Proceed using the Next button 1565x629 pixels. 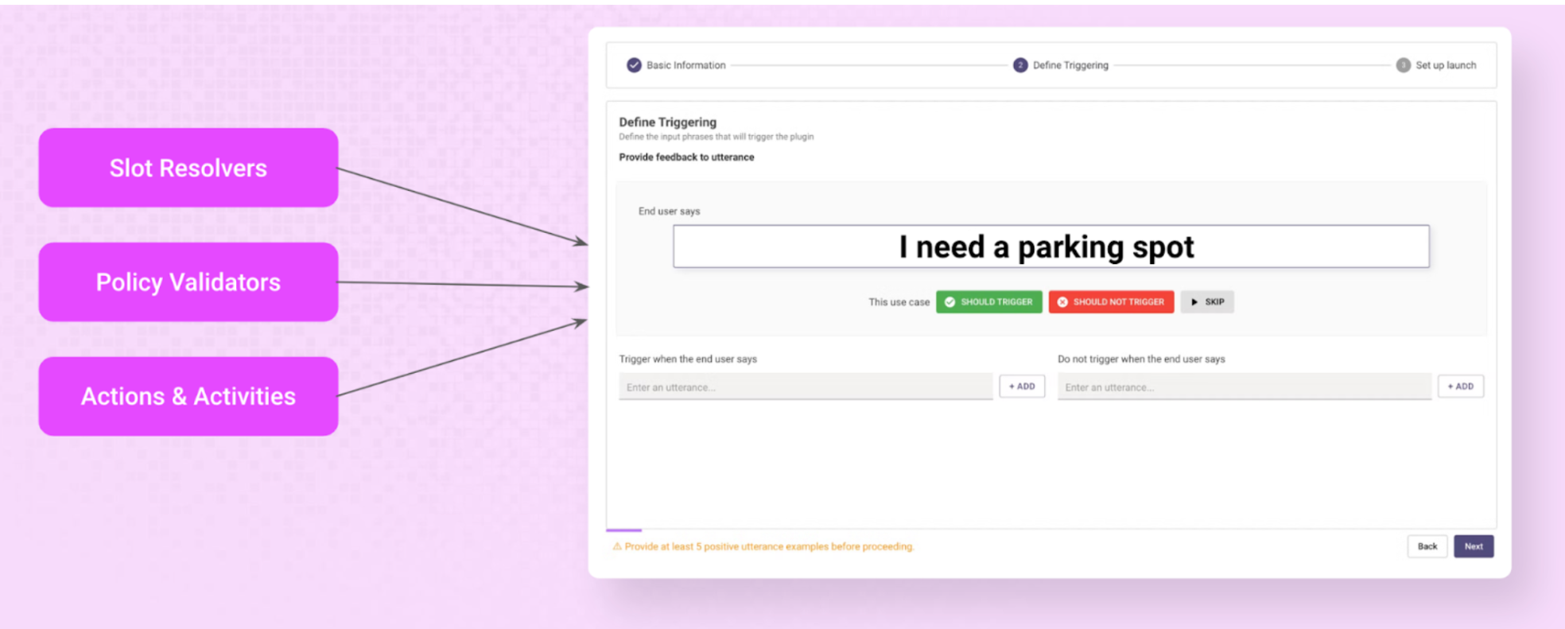pyautogui.click(x=1473, y=546)
